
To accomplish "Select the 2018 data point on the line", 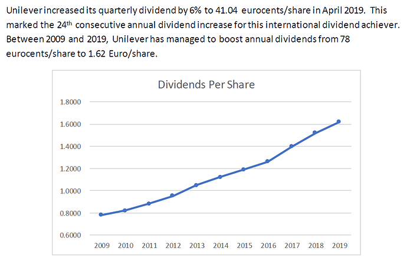I will click(315, 133).
